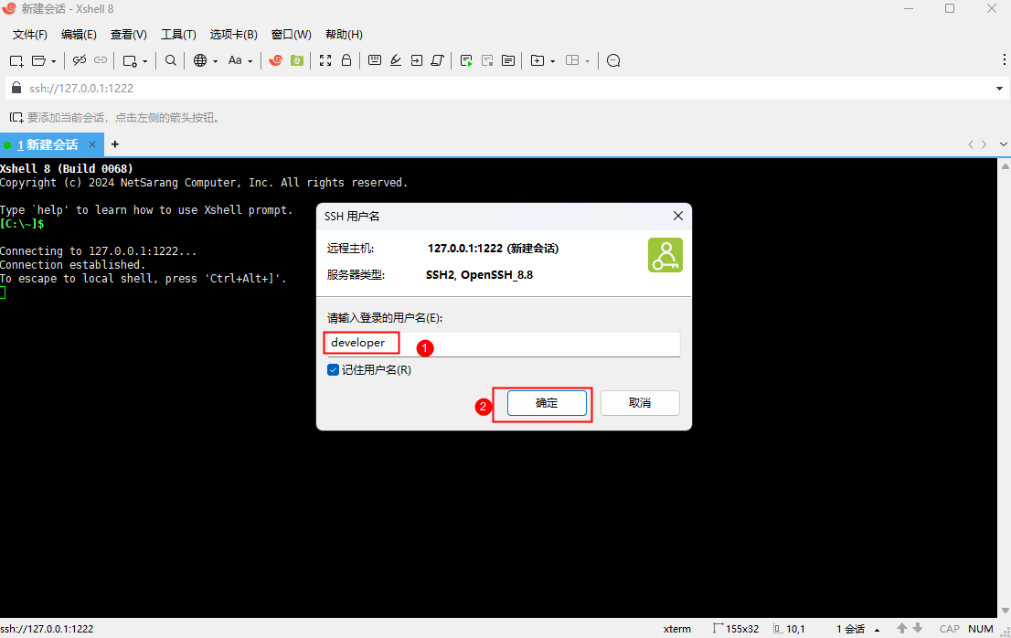Screen dimensions: 1011x638
Task: Expand the address bar history dropdown
Action: point(999,89)
